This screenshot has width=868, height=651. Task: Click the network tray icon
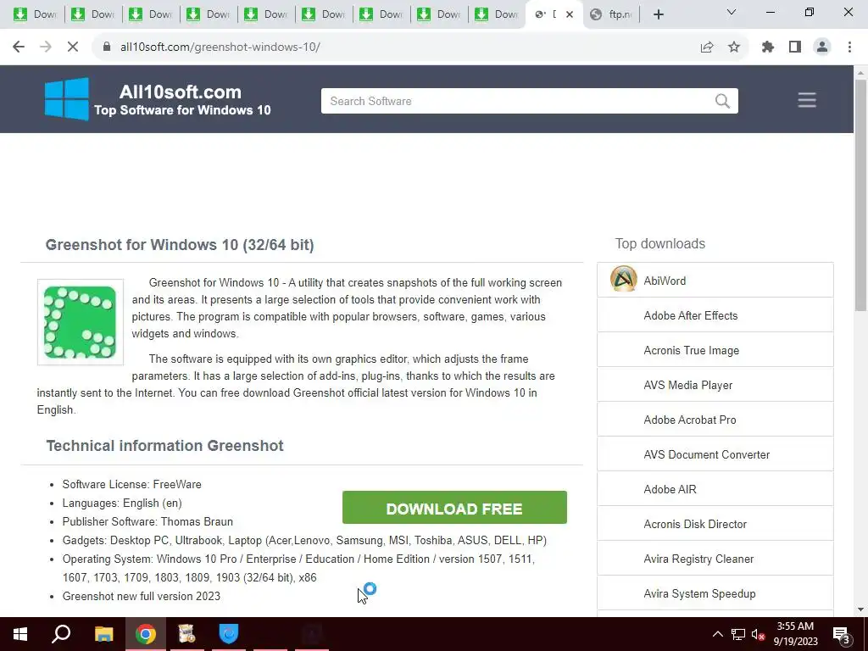[738, 634]
